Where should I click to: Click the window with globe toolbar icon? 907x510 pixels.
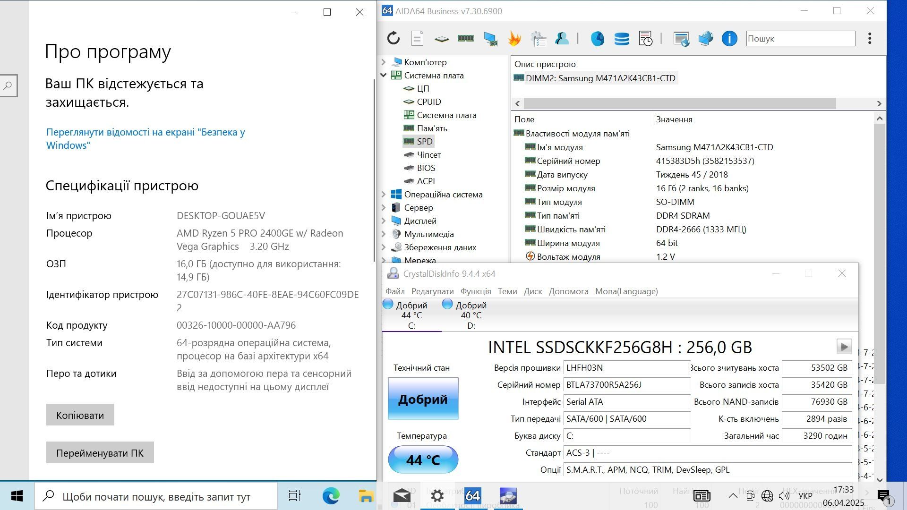(681, 39)
